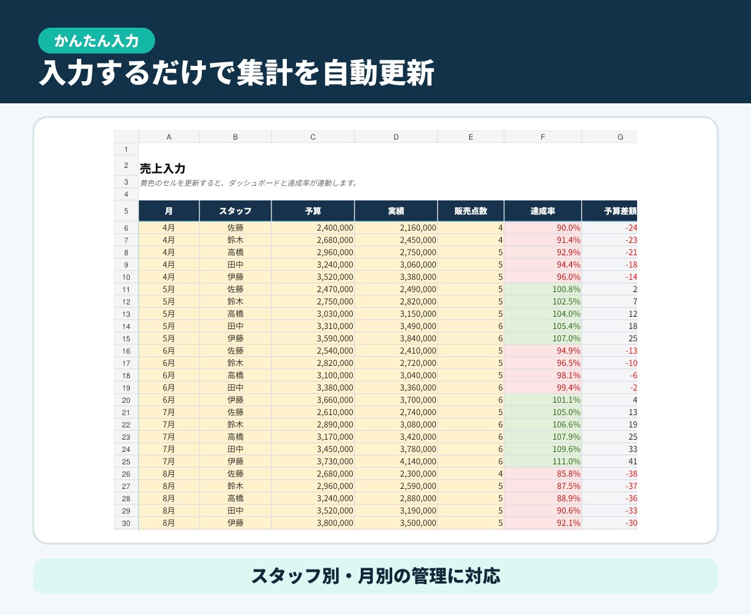This screenshot has width=751, height=615.
Task: Select budget cell 3,030,000
Action: pyautogui.click(x=313, y=314)
